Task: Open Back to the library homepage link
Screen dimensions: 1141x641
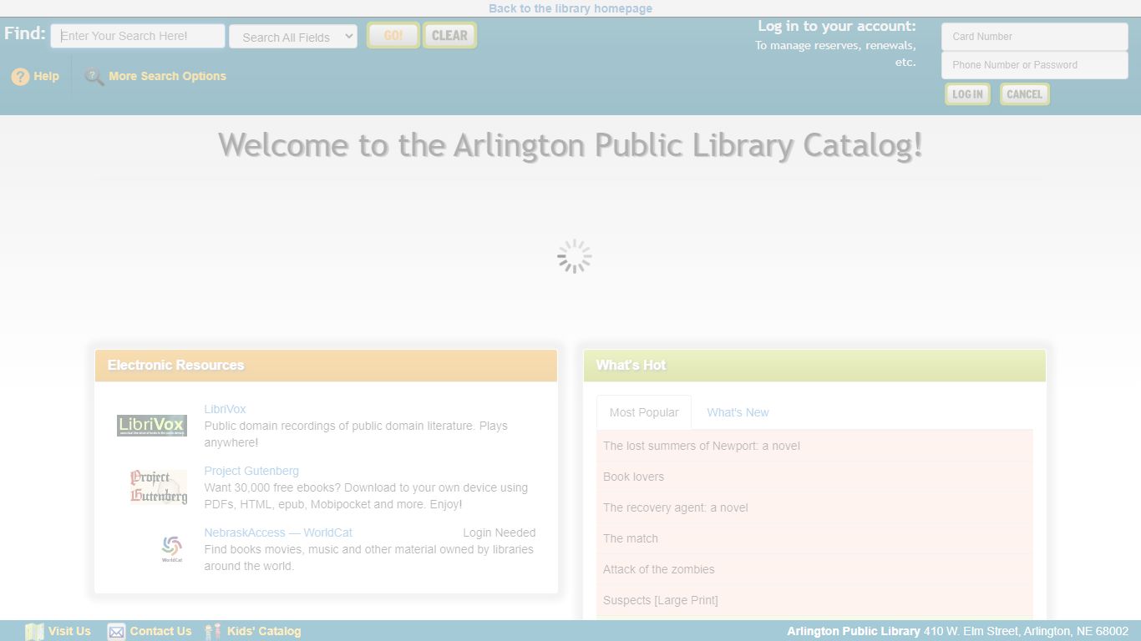Action: click(570, 8)
